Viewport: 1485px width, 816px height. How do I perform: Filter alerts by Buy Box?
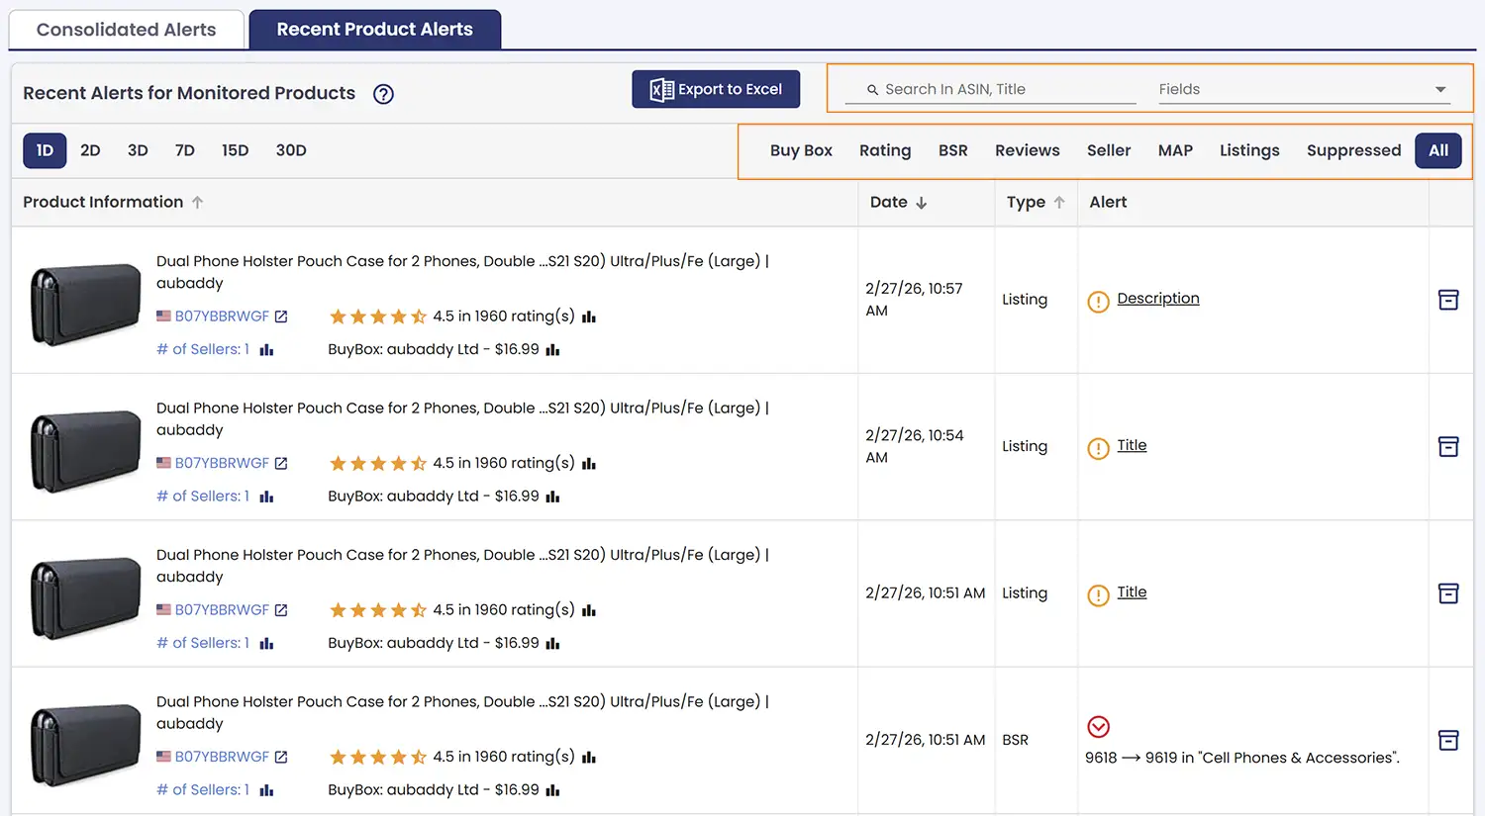800,150
